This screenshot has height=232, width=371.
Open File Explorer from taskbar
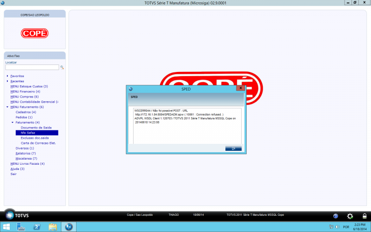coord(53,227)
